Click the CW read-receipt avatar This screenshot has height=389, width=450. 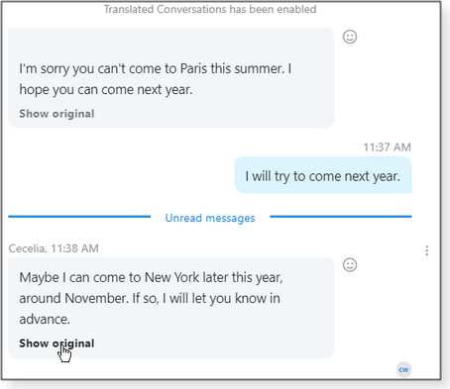(403, 369)
